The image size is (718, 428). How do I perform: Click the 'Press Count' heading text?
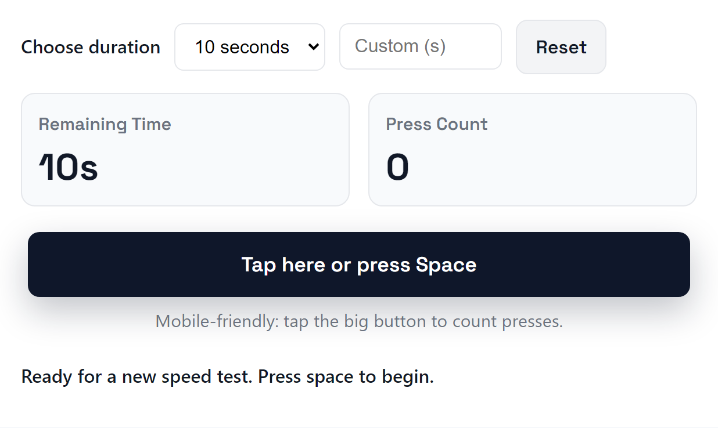[437, 124]
